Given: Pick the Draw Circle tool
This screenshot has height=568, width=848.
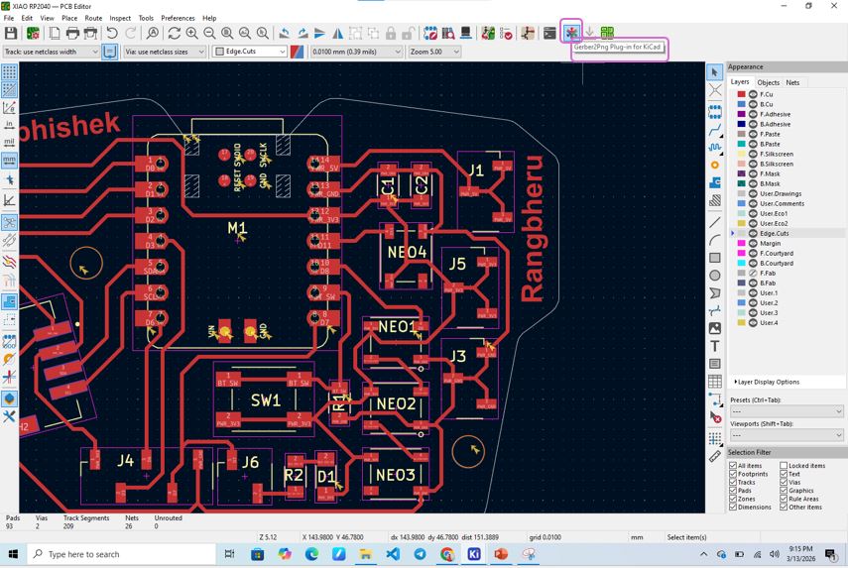Looking at the screenshot, I should coord(715,276).
